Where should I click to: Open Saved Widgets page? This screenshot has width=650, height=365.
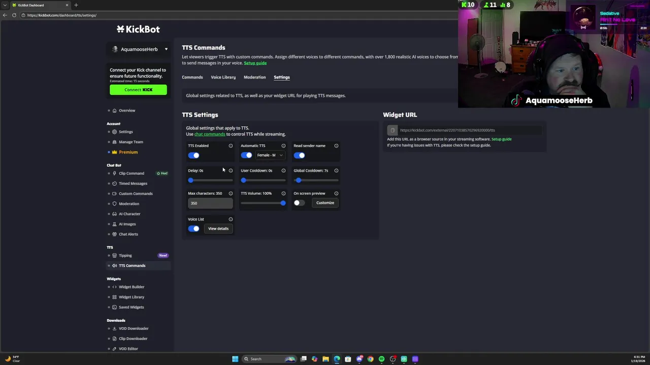[x=131, y=307]
